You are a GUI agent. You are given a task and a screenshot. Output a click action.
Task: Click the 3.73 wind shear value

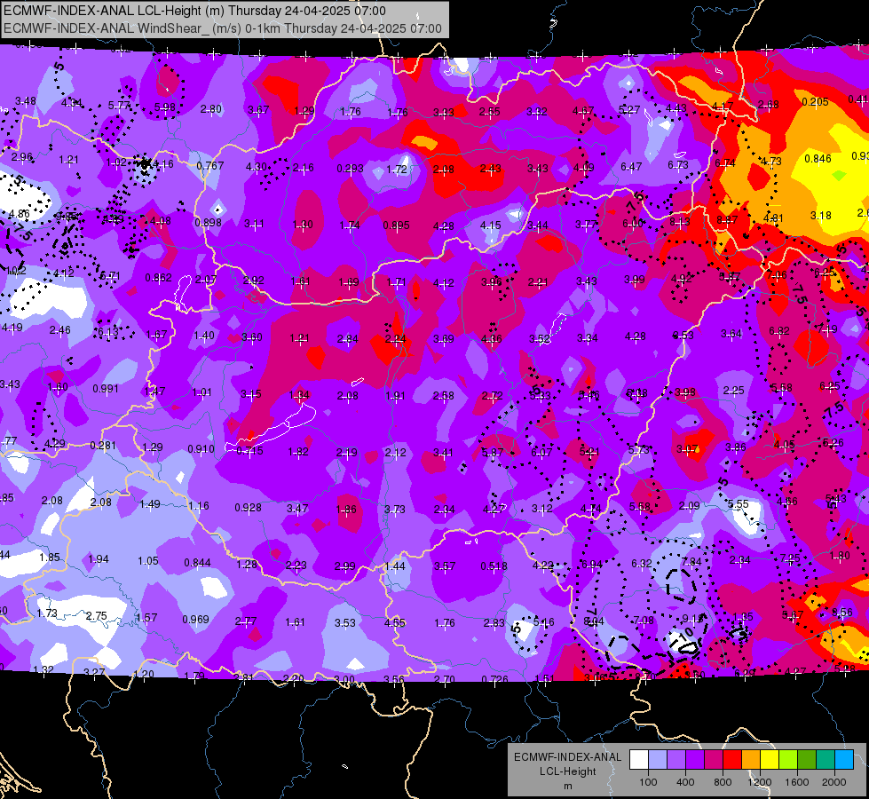coord(395,509)
